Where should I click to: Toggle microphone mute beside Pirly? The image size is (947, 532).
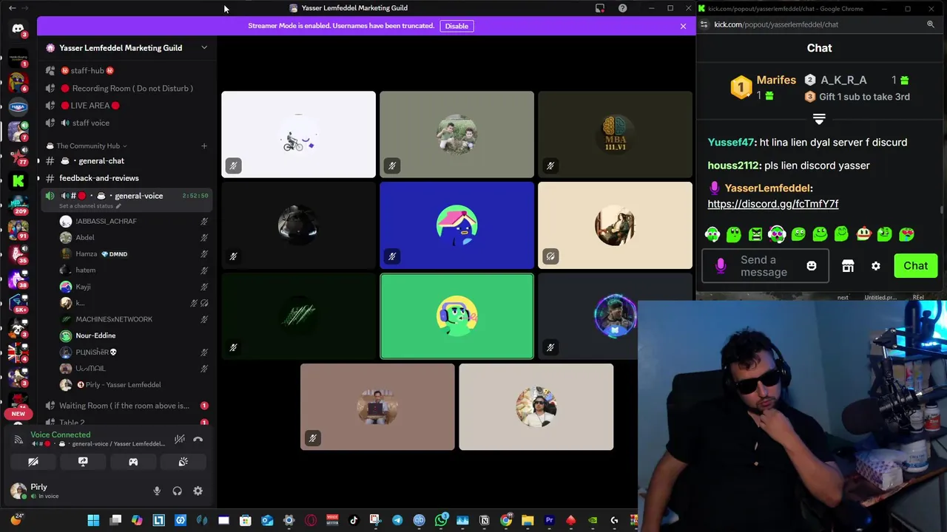point(157,491)
